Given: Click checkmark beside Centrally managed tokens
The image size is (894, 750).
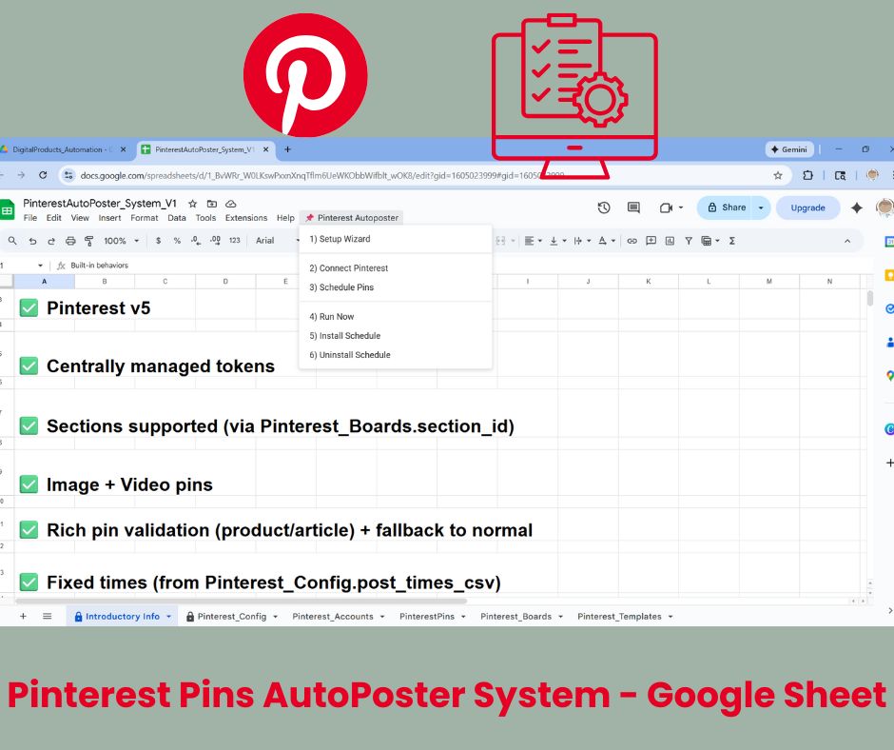Looking at the screenshot, I should [x=29, y=365].
